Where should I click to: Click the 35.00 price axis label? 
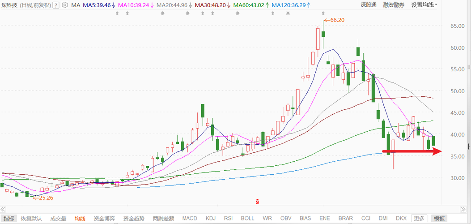[457, 156]
